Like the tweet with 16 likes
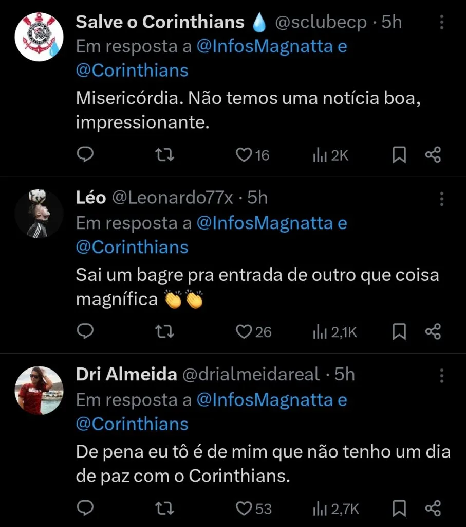The width and height of the screenshot is (466, 527). 244,155
